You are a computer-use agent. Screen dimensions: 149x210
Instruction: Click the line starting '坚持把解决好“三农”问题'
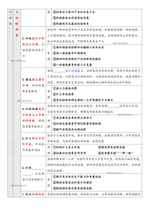94,159
